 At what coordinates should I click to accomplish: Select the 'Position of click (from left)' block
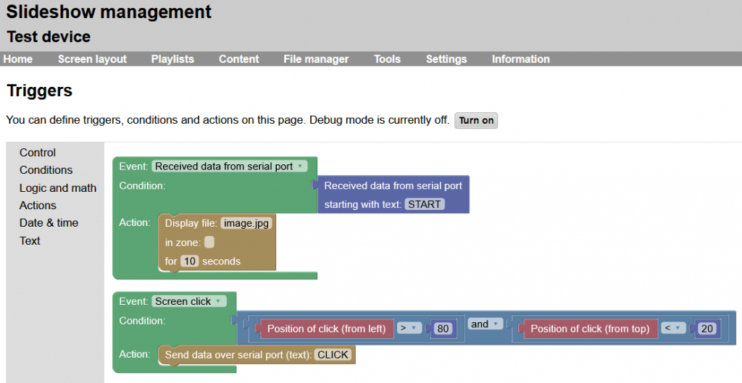(326, 329)
